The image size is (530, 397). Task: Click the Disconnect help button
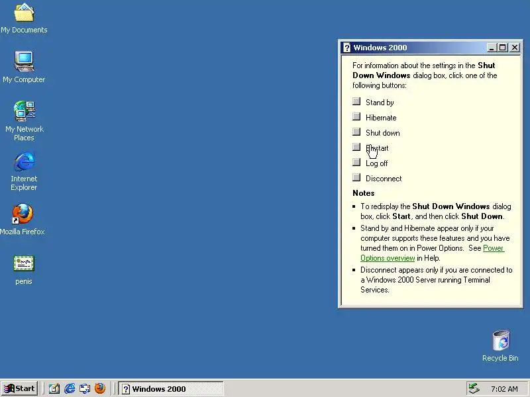pos(356,177)
